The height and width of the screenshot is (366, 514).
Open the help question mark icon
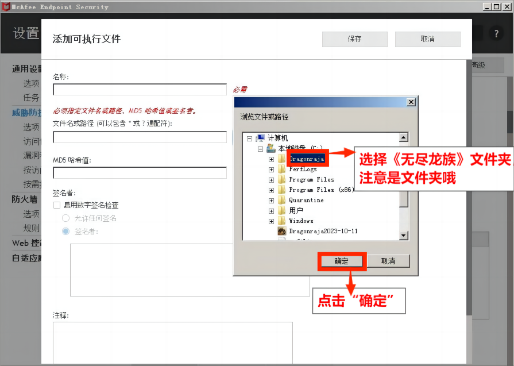(496, 33)
